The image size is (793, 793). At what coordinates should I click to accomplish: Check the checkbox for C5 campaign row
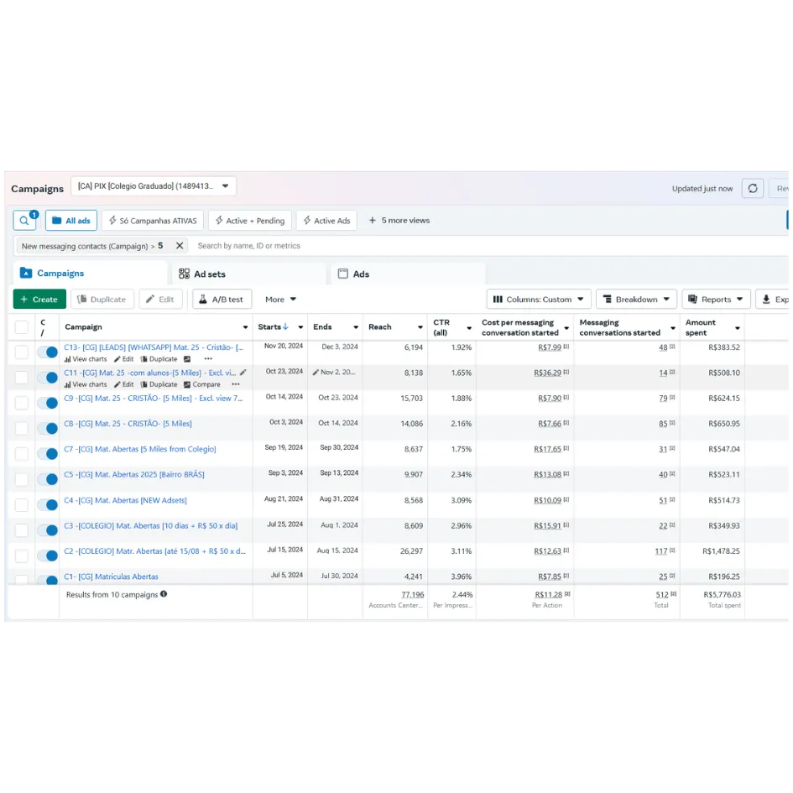point(22,479)
